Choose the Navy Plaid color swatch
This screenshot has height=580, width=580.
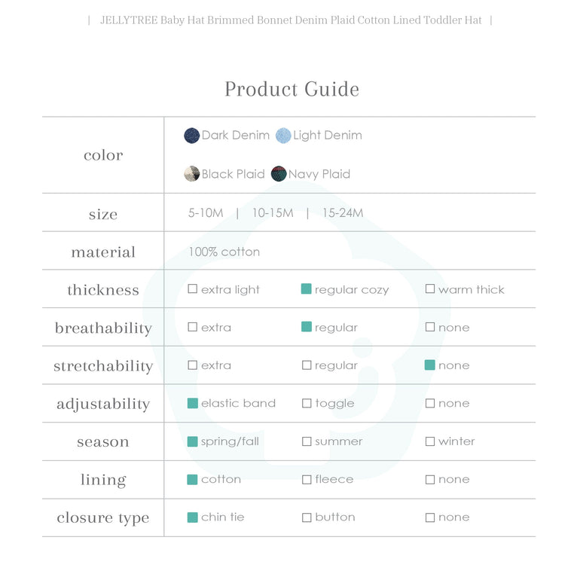point(279,174)
